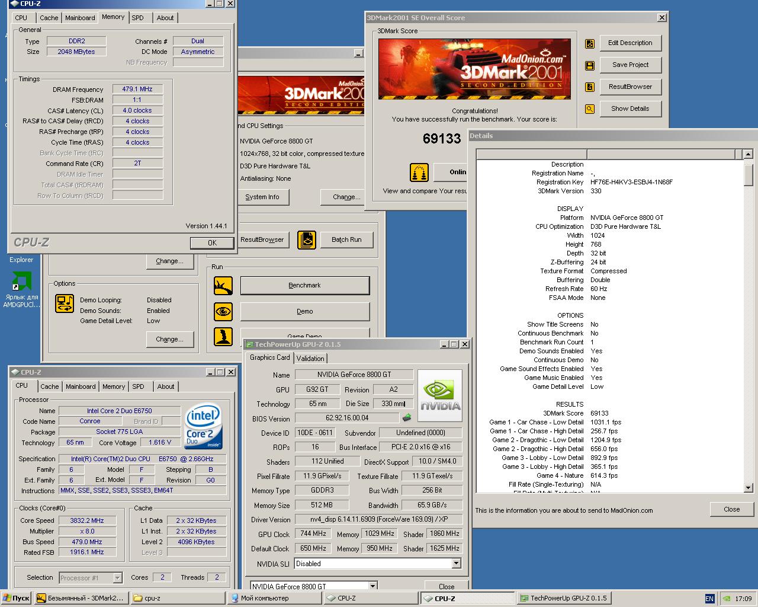Open About tab in bottom CPU-Z
Image resolution: width=758 pixels, height=607 pixels.
pos(166,386)
